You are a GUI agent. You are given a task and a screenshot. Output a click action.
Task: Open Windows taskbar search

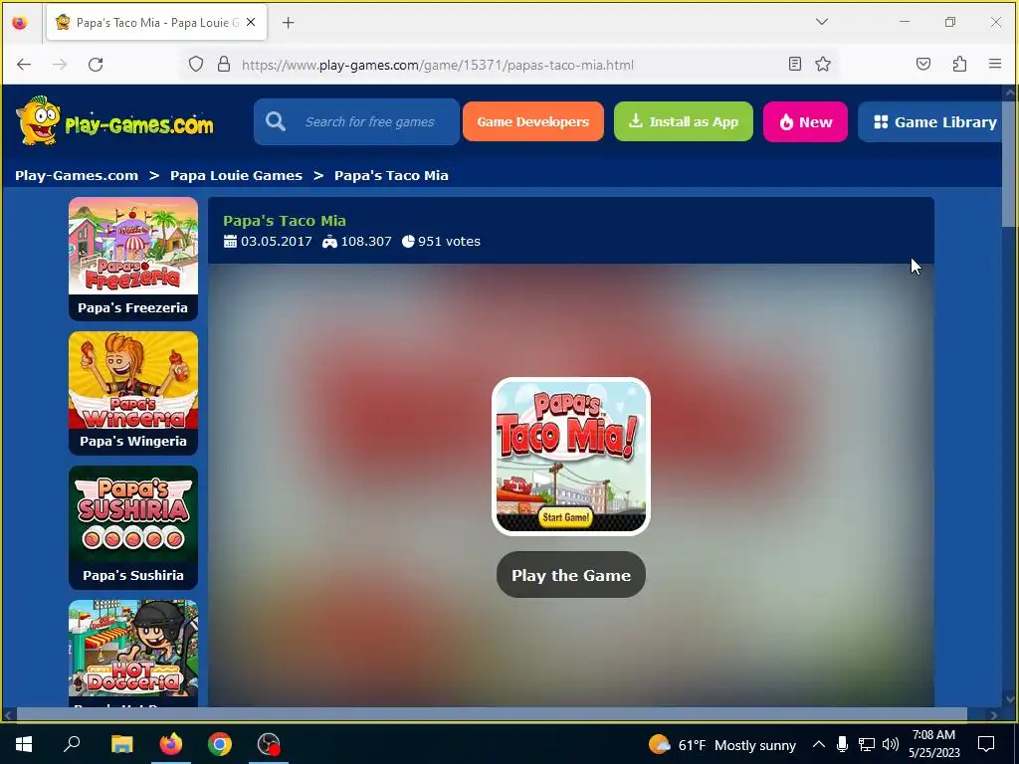click(72, 744)
